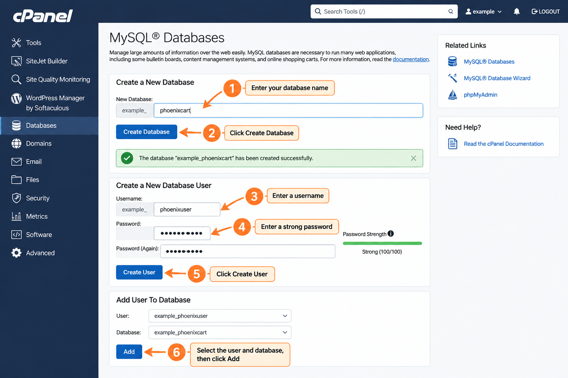The height and width of the screenshot is (378, 568).
Task: Dismiss the database created success message
Action: (413, 158)
